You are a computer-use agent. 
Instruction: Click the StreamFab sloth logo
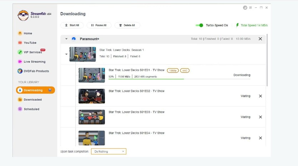[23, 15]
